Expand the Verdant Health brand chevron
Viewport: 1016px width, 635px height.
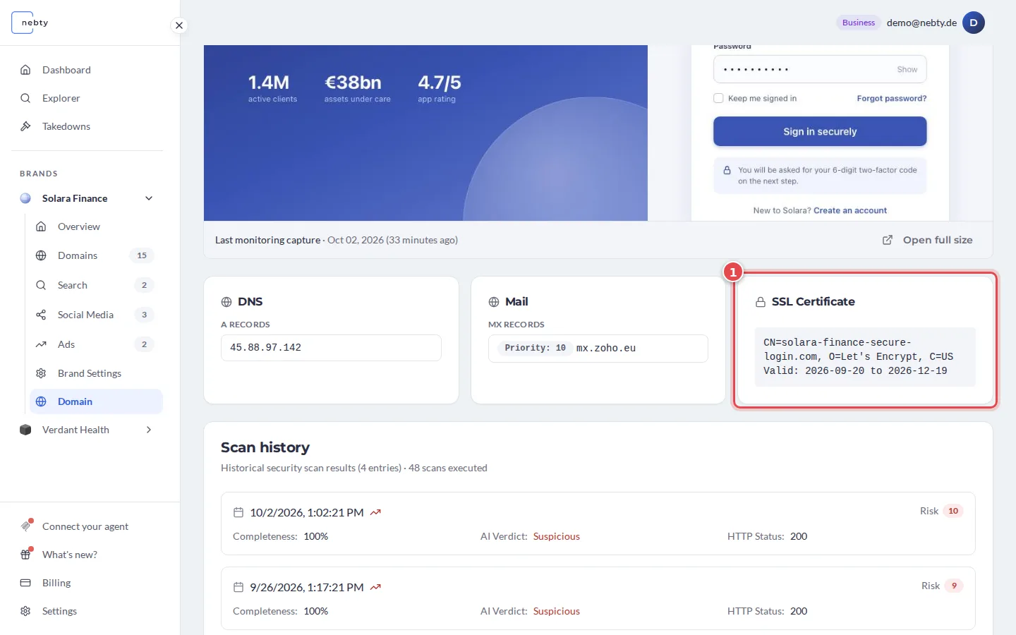149,430
